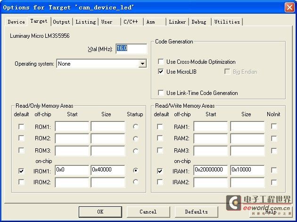
Task: Toggle the IRAM1 default checkbox
Action: [160, 171]
